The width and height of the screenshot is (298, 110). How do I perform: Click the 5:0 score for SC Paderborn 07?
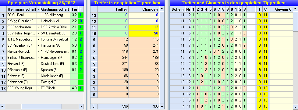click(74, 45)
